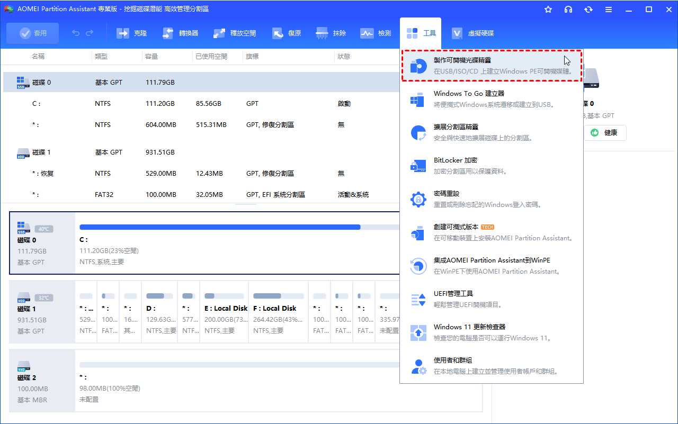Open the Tools (工具) dropdown menu
The height and width of the screenshot is (424, 678).
422,33
